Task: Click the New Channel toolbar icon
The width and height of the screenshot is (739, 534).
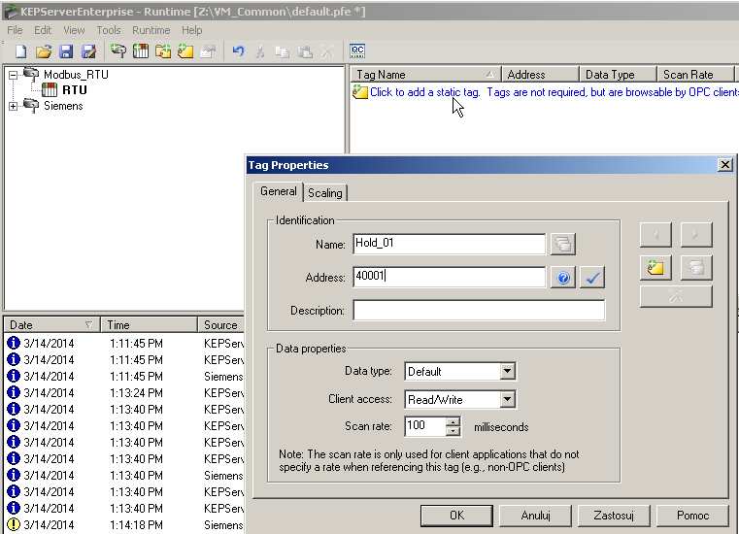Action: pyautogui.click(x=118, y=50)
